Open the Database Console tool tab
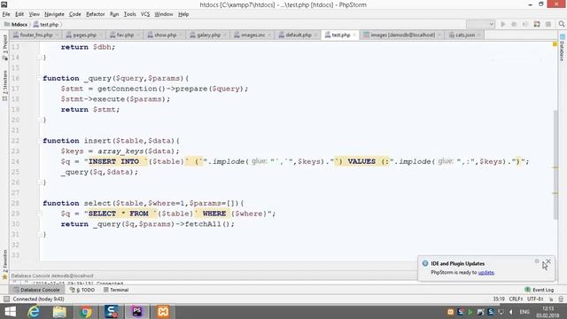This screenshot has height=319, width=567. (36, 290)
